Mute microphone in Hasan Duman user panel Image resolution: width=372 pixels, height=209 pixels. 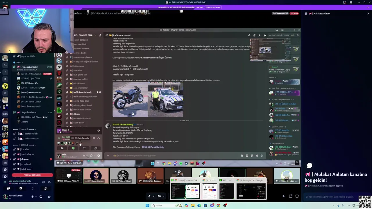(33, 197)
